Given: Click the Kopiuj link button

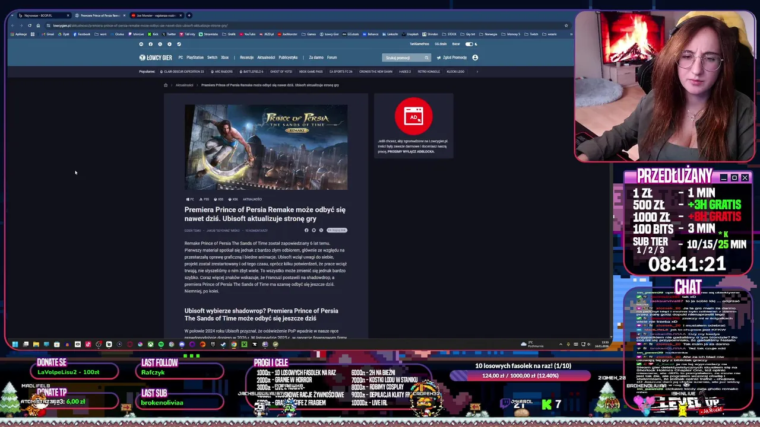Looking at the screenshot, I should [x=337, y=230].
